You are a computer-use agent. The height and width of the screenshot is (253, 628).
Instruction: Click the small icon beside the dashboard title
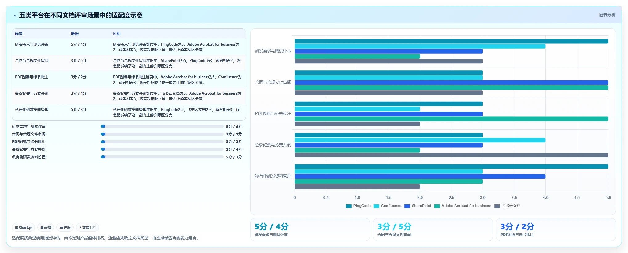pyautogui.click(x=14, y=15)
